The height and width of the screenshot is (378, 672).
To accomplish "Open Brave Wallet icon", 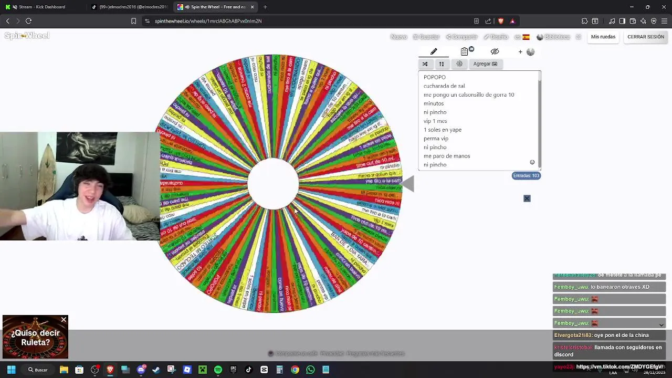I will pos(633,21).
